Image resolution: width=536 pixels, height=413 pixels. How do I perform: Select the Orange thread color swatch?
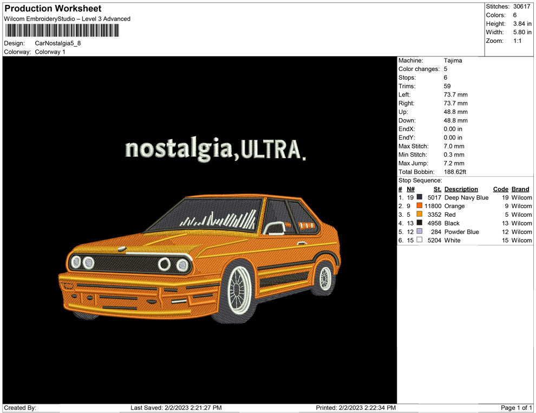(x=420, y=206)
